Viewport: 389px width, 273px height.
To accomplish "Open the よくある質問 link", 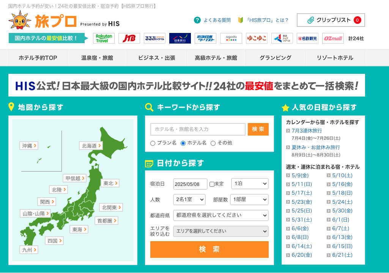I will click(x=217, y=20).
